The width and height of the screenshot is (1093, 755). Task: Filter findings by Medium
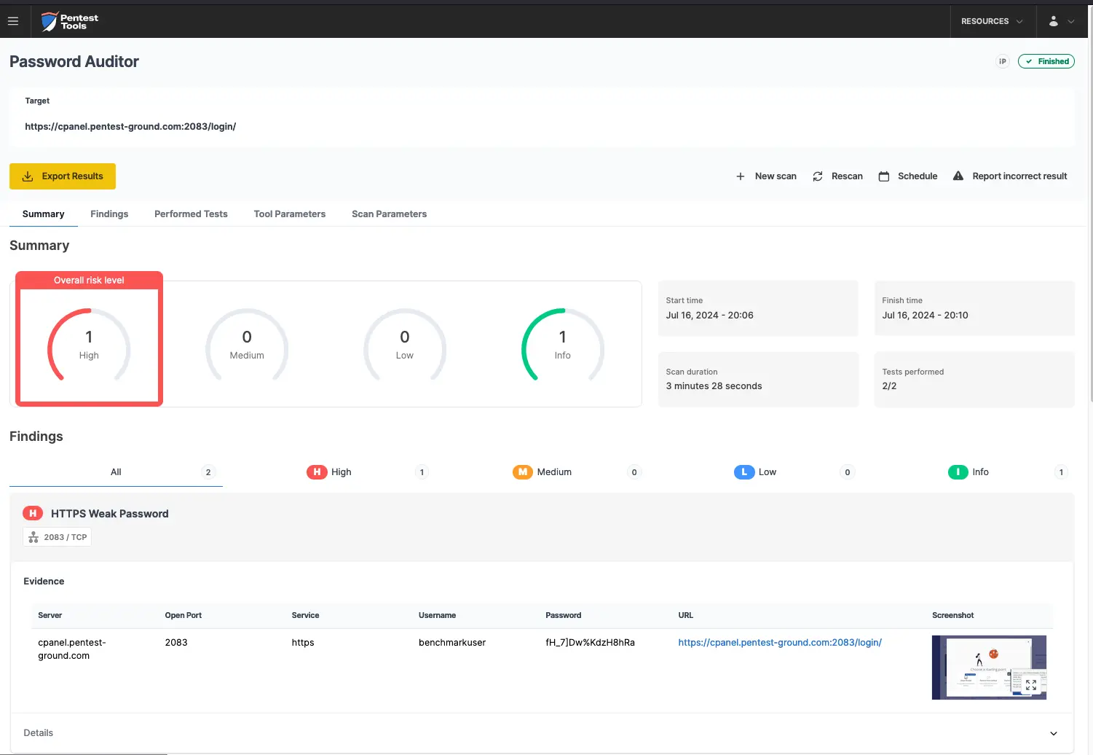coord(542,472)
